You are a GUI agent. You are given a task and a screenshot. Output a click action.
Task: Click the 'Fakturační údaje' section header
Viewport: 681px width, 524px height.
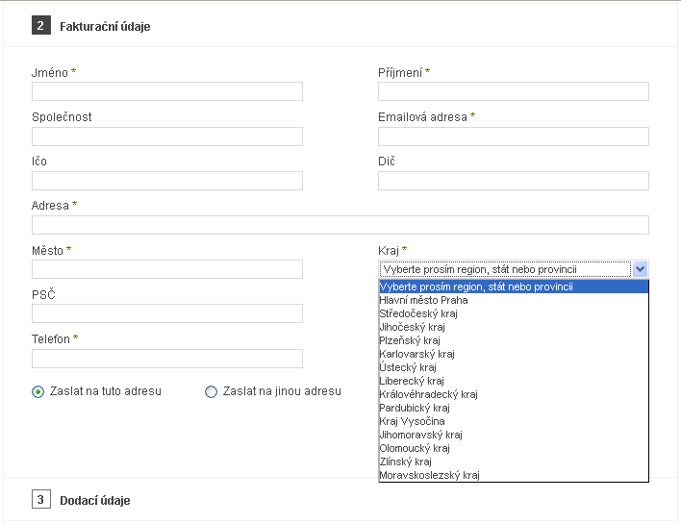[105, 26]
